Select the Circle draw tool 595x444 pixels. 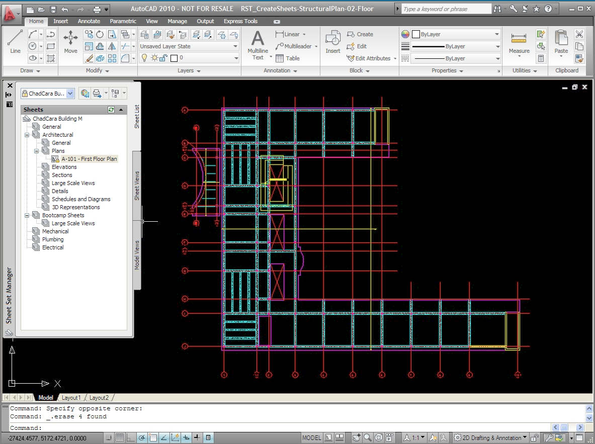point(33,46)
